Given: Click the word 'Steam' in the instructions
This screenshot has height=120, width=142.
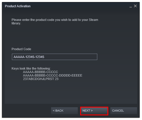Looking at the screenshot, I should pyautogui.click(x=94, y=20).
